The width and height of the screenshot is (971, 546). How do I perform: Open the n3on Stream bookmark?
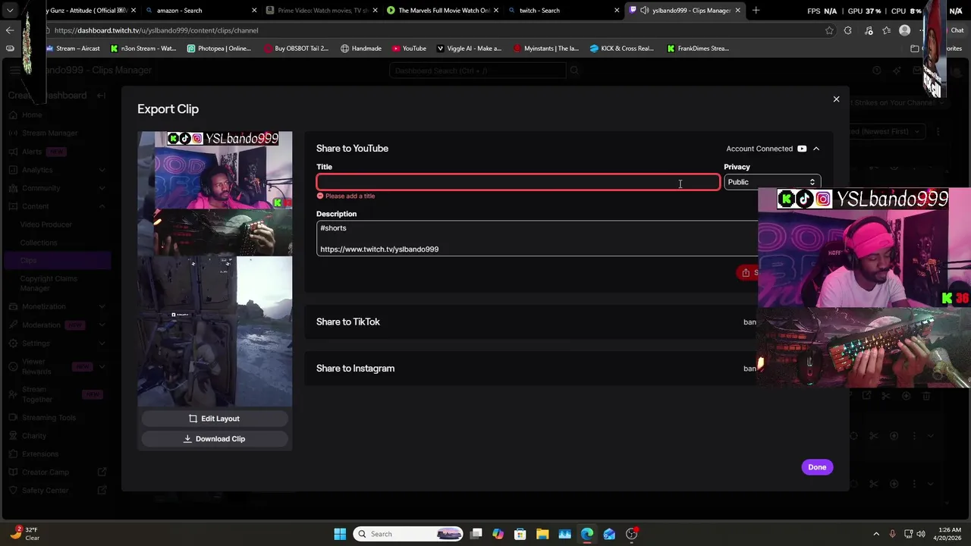point(143,49)
